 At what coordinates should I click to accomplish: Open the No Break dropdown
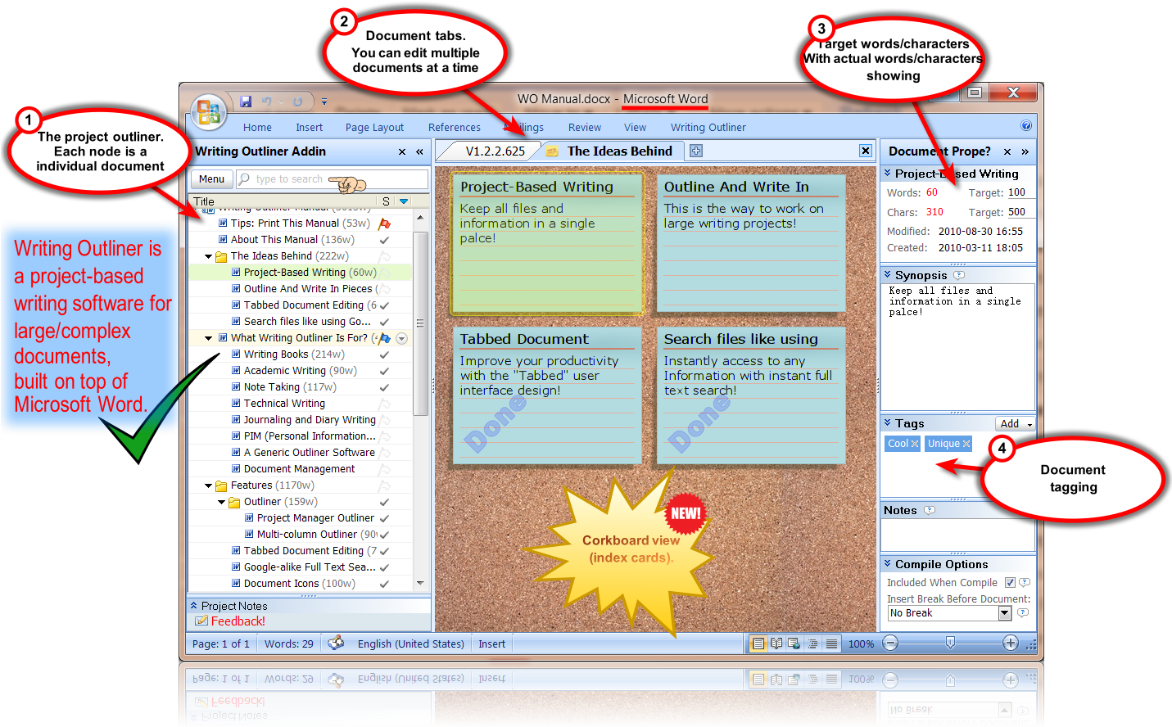(1005, 613)
